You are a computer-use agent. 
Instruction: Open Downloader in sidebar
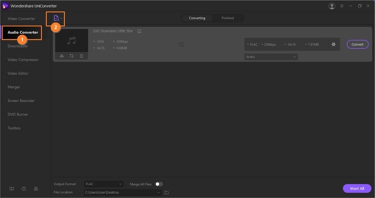click(x=18, y=46)
